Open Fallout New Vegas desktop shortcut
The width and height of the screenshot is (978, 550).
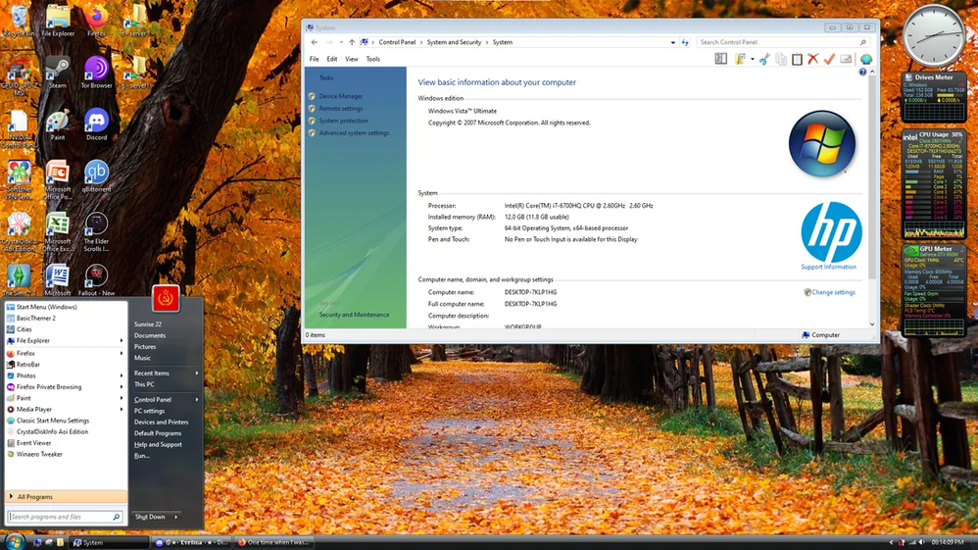(x=96, y=279)
